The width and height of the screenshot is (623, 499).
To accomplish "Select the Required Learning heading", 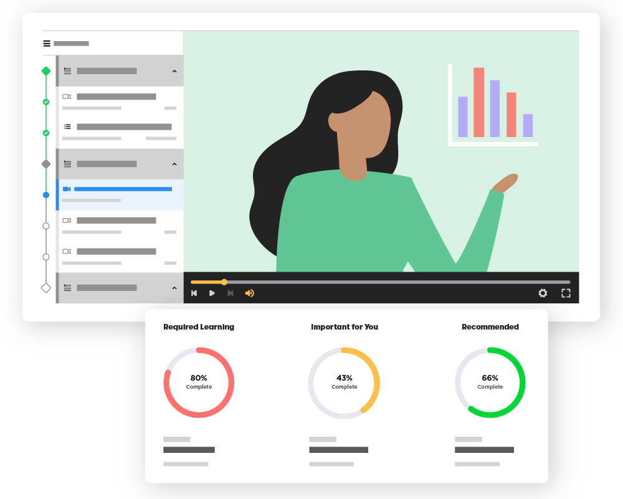I will (x=199, y=327).
